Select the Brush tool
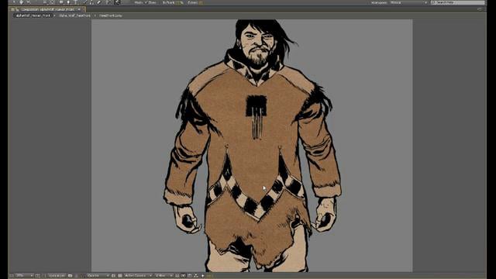 pos(84,2)
